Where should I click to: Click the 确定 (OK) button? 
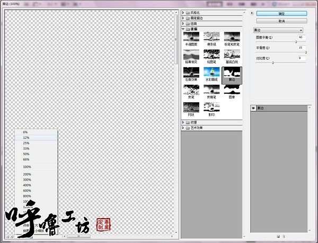point(281,13)
